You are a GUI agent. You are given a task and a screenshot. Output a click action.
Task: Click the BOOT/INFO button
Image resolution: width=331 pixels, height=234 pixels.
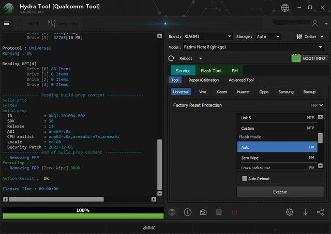click(x=309, y=58)
